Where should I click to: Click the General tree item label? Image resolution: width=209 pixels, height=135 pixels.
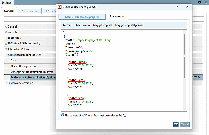(12, 26)
